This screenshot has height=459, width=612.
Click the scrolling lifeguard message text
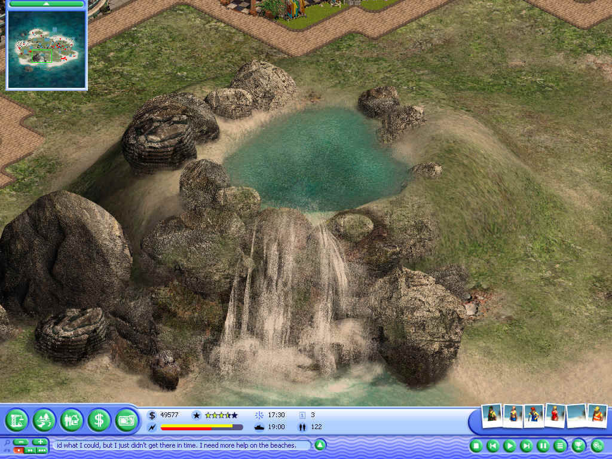tap(176, 445)
